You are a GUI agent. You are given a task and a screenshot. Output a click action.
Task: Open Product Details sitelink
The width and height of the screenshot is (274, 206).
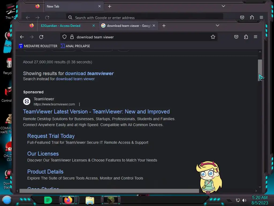[45, 172]
